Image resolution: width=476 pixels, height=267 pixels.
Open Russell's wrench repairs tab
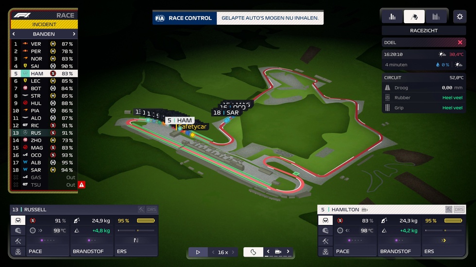18,241
